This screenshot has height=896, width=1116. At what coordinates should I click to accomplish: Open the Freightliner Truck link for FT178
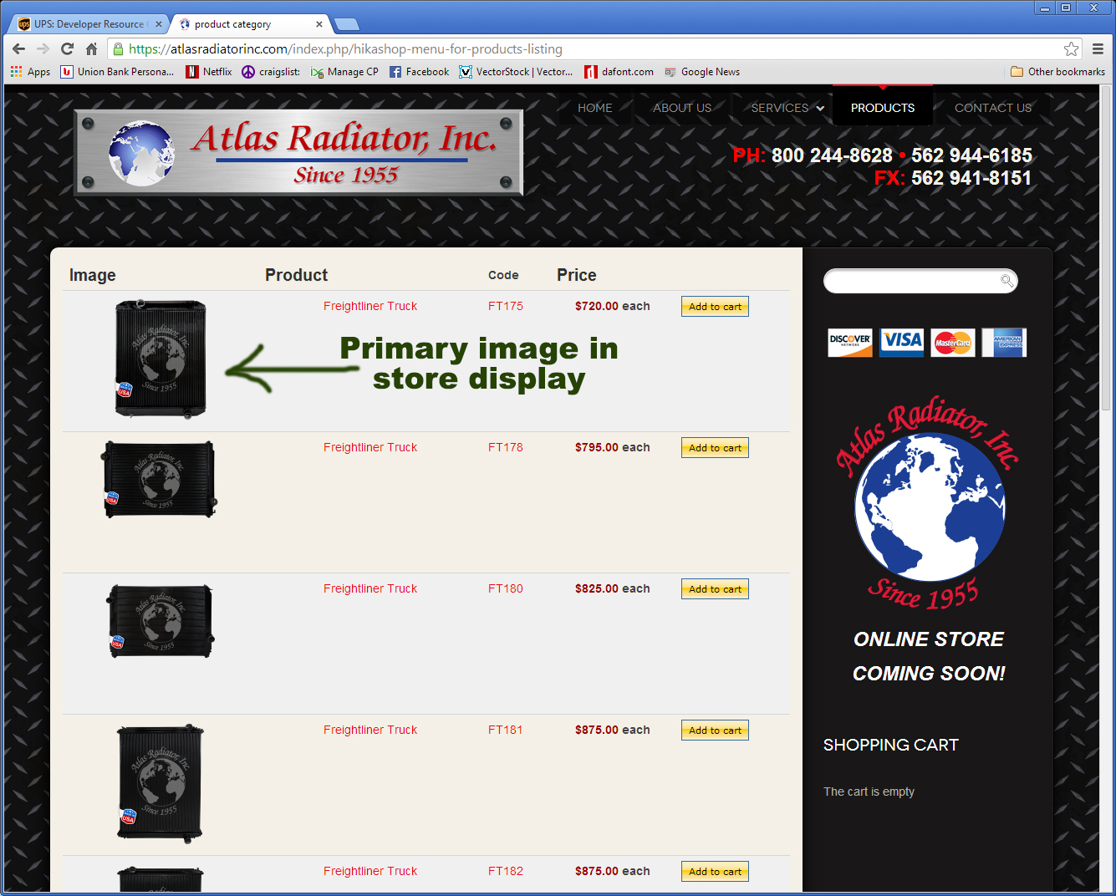tap(370, 447)
